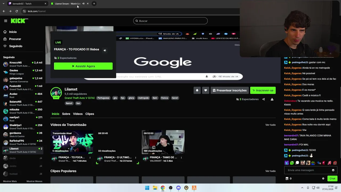The width and height of the screenshot is (341, 192).
Task: Open the emoji picker in chat input
Action: [333, 170]
